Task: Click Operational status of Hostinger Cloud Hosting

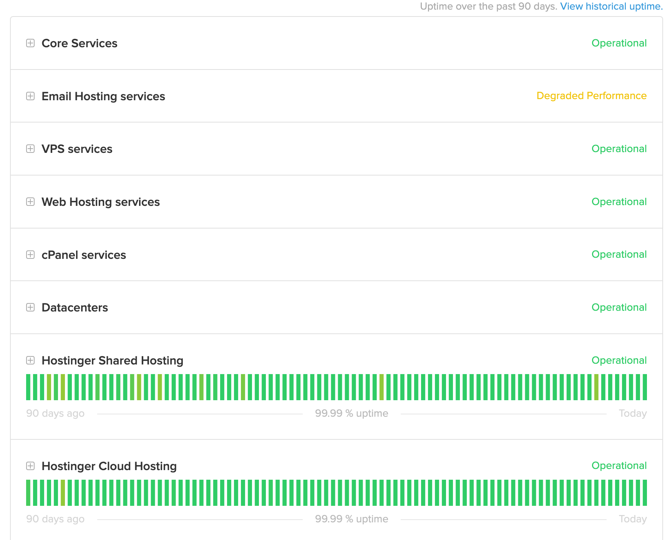Action: pyautogui.click(x=619, y=465)
